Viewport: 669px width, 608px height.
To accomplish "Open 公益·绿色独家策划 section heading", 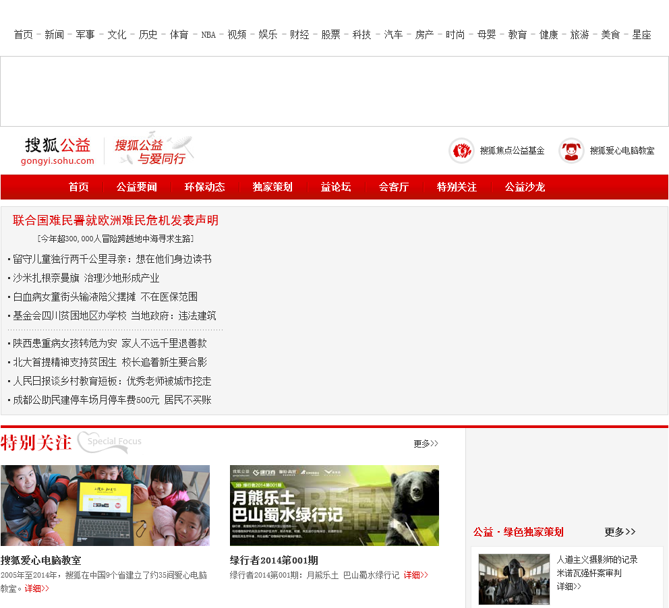I will click(519, 532).
